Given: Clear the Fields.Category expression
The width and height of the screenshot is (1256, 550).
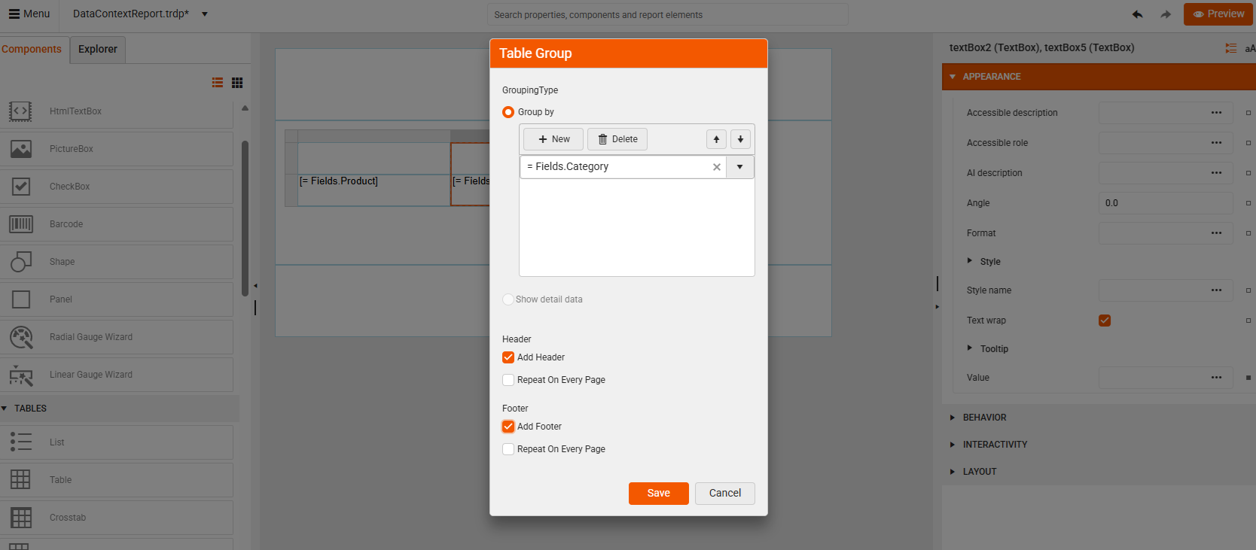Looking at the screenshot, I should (x=717, y=167).
